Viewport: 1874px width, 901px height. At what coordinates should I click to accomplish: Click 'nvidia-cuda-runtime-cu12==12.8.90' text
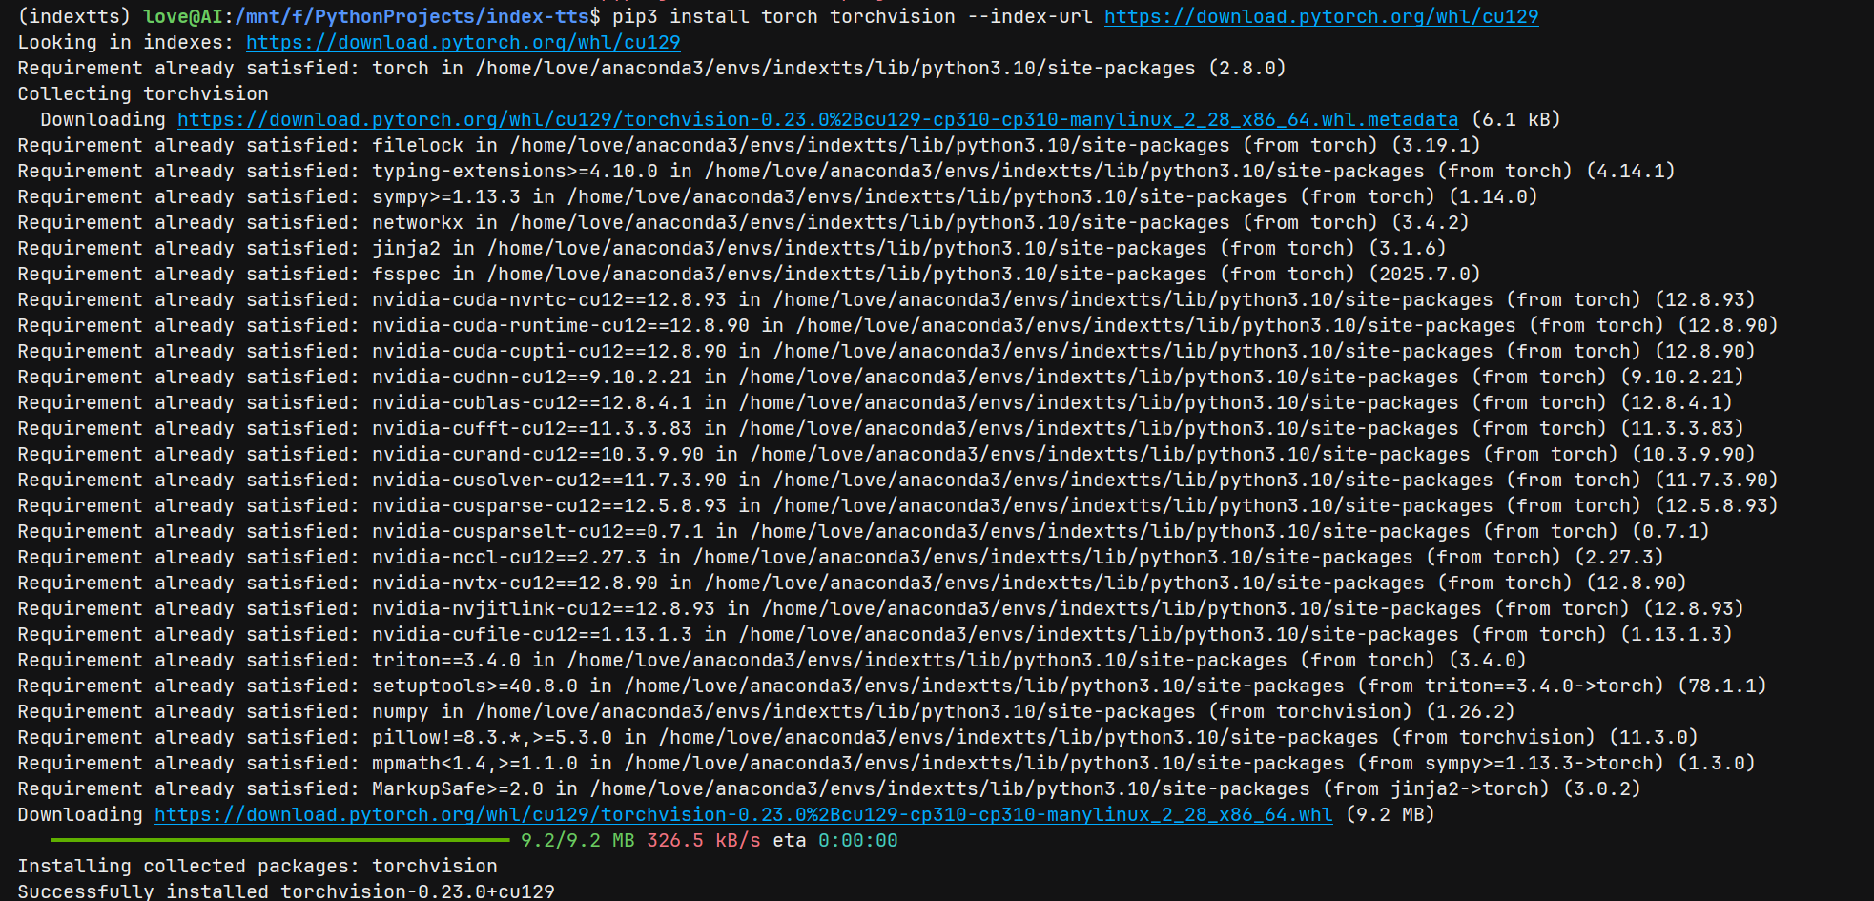tap(561, 325)
